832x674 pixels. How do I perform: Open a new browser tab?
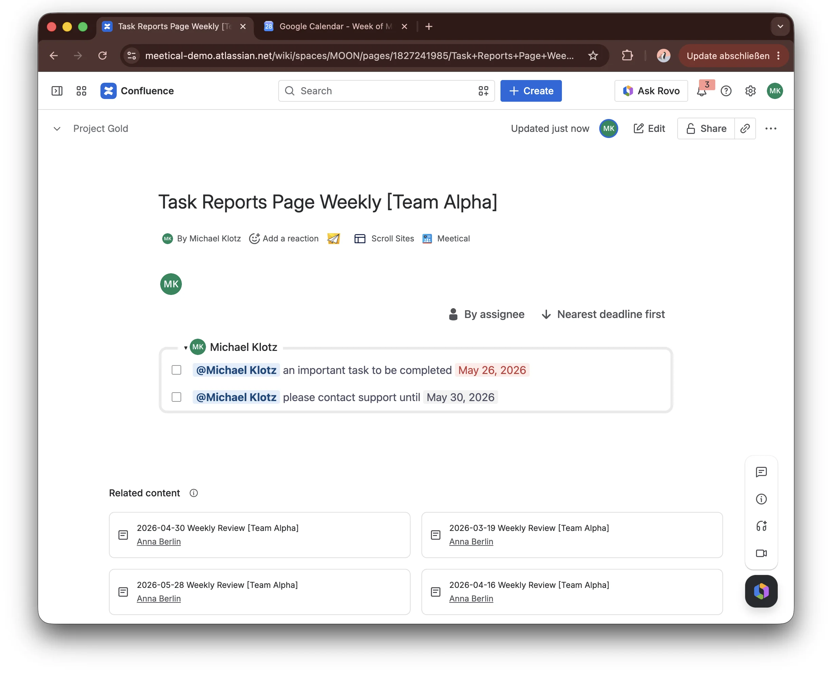(429, 26)
